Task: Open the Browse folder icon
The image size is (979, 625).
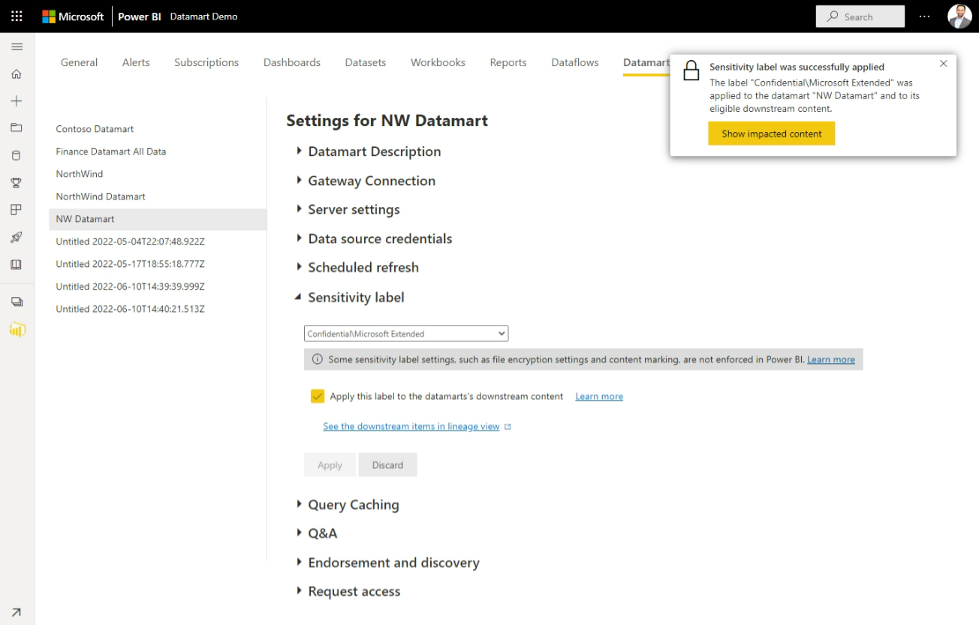Action: (17, 128)
